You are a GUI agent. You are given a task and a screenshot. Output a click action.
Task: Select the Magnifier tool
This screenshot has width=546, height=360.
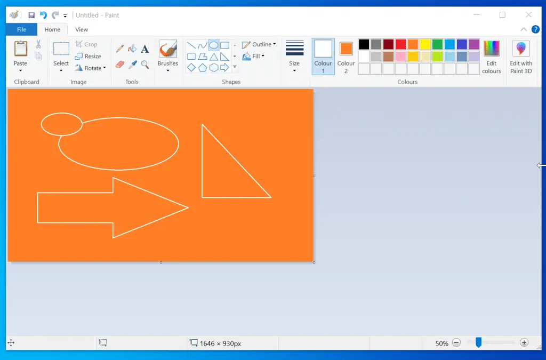pos(144,65)
